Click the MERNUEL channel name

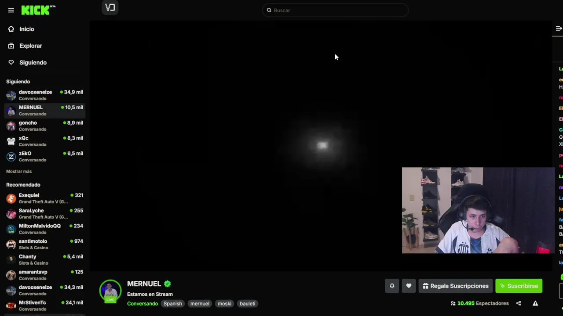click(144, 284)
